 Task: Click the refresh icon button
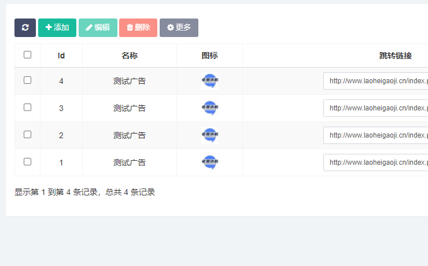pyautogui.click(x=25, y=28)
